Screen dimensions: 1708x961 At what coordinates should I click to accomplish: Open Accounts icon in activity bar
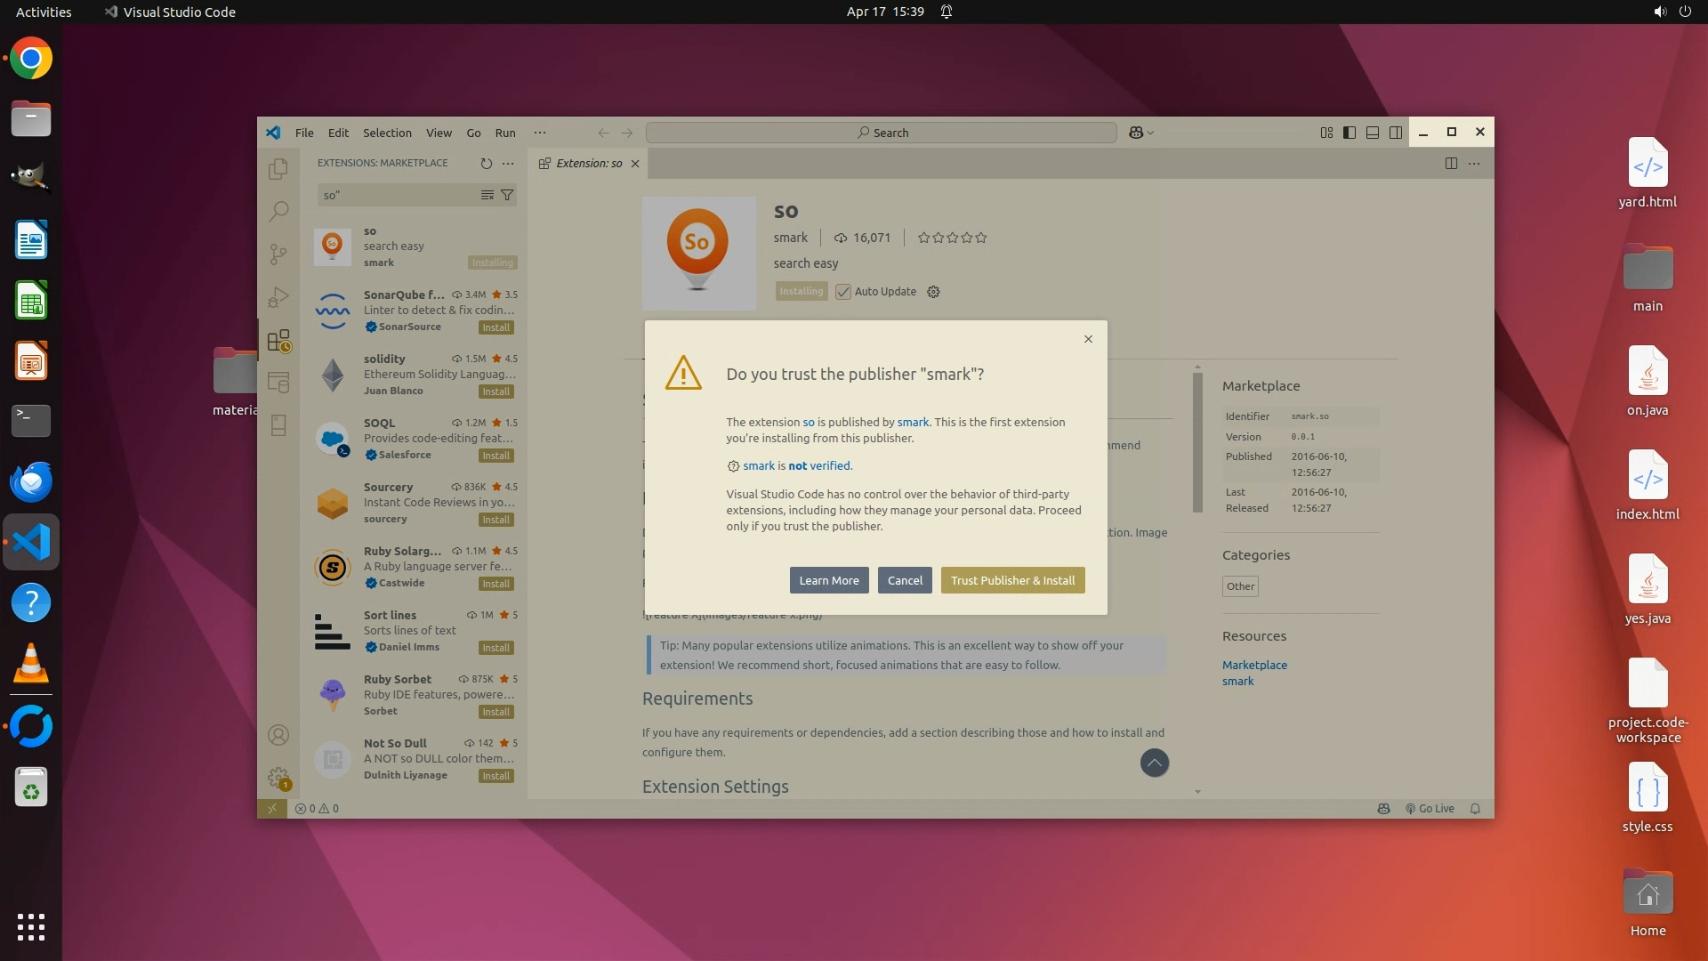[x=278, y=735]
